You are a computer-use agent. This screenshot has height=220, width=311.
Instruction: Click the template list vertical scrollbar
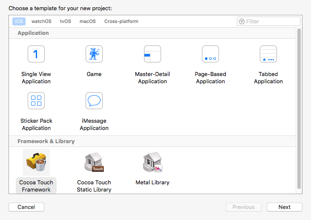coord(299,109)
